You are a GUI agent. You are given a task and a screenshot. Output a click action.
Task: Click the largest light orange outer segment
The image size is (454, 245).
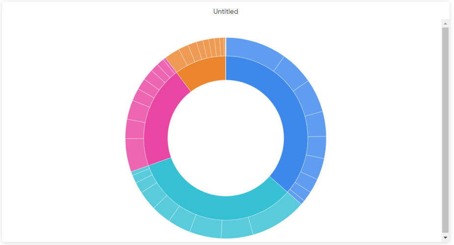177,60
